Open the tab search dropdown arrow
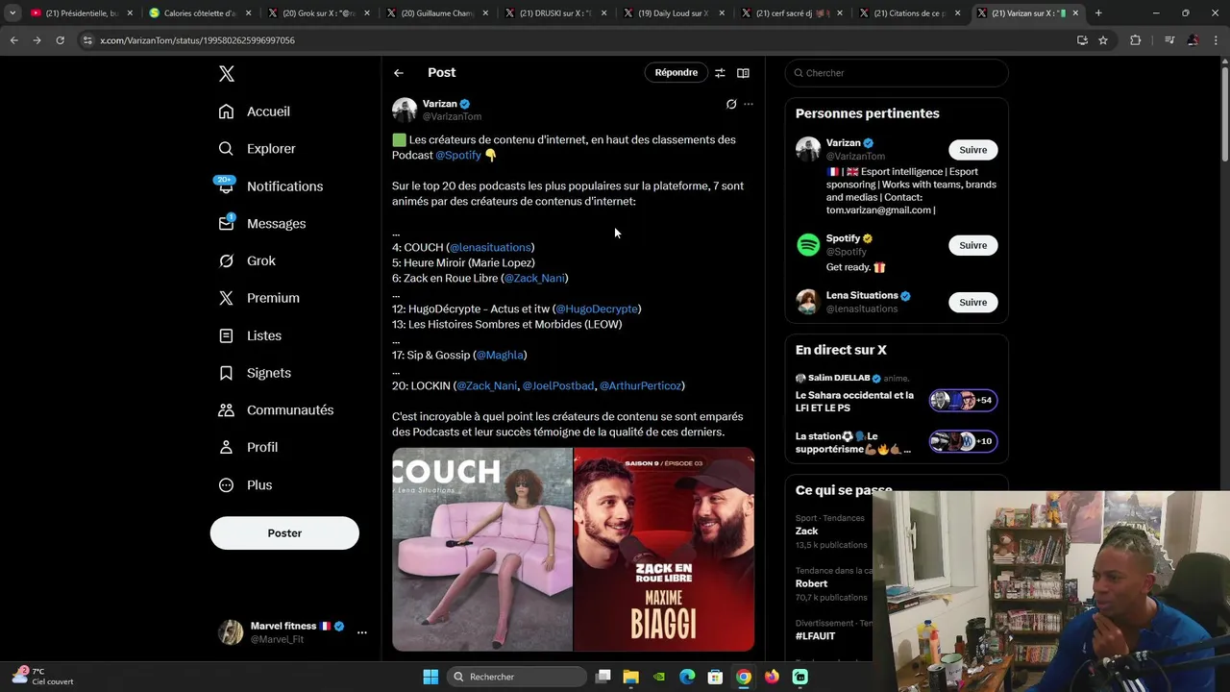Screen dimensions: 1230x692 [12, 13]
